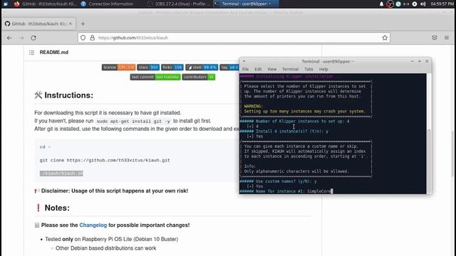Show site security padlock info
Viewport: 456px width, 256px height.
pyautogui.click(x=92, y=38)
